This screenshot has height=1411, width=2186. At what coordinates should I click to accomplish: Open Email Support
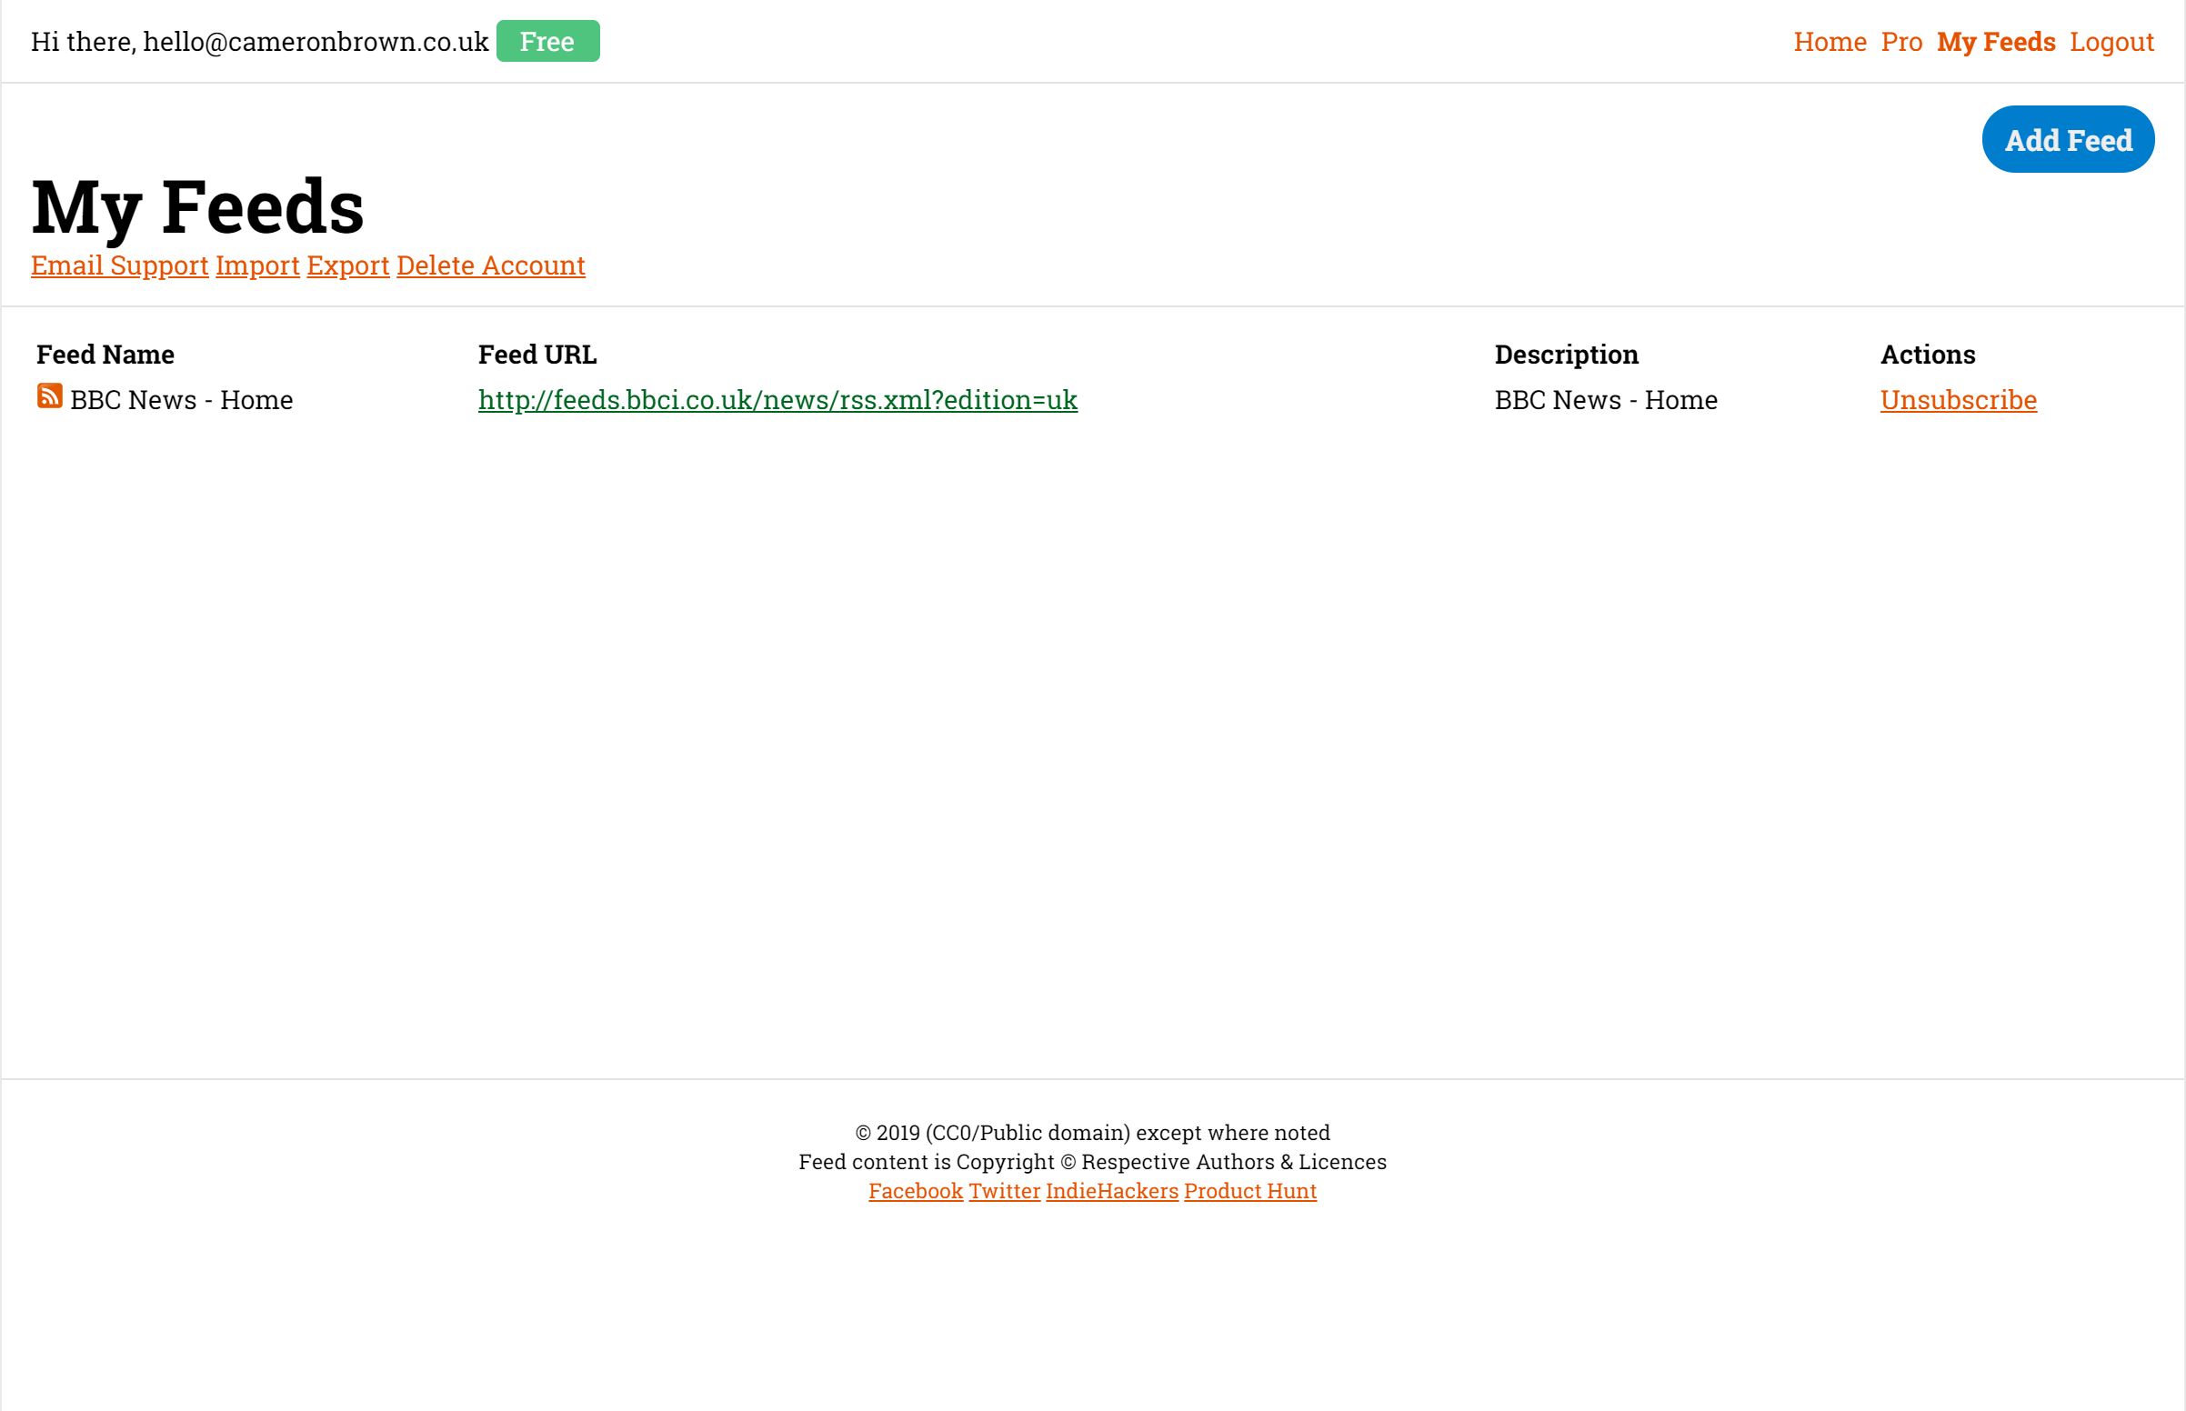[x=119, y=265]
